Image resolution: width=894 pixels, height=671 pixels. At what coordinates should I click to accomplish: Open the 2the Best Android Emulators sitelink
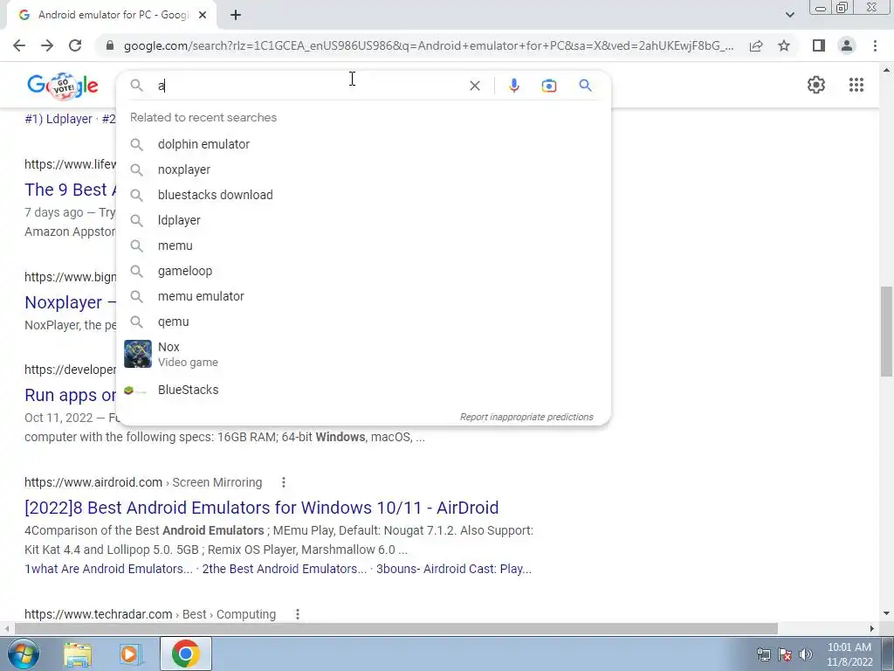(x=284, y=570)
